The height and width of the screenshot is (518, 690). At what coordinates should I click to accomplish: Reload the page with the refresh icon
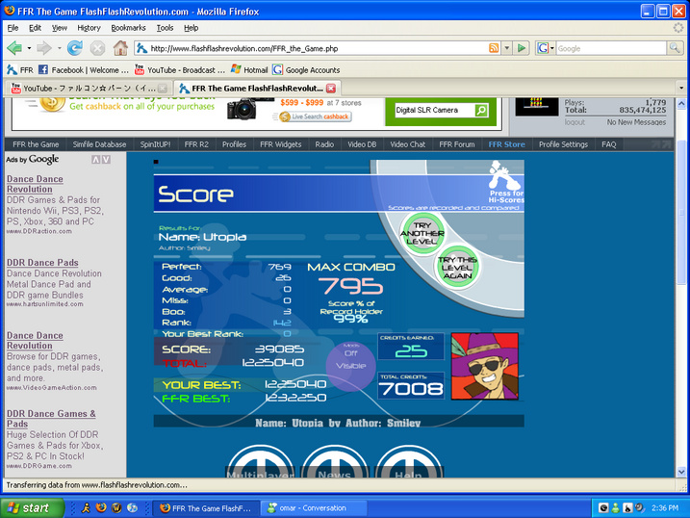point(75,48)
